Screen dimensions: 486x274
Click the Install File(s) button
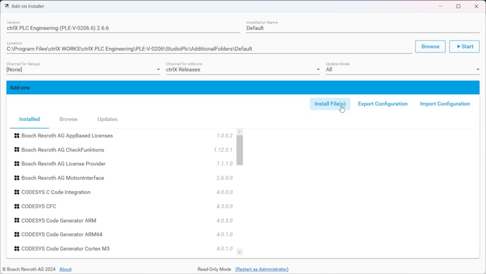coord(330,104)
